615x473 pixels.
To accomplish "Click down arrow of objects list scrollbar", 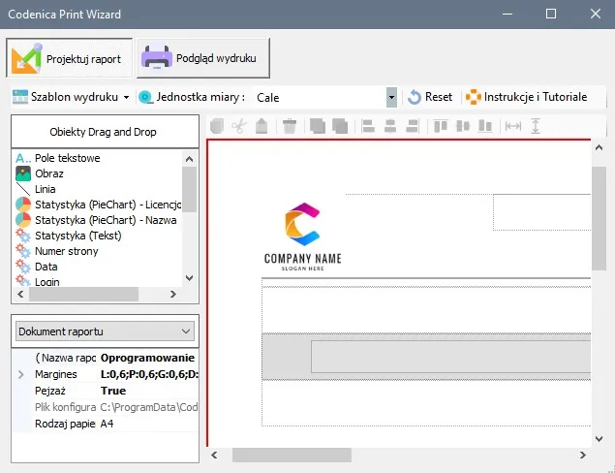I will (190, 278).
